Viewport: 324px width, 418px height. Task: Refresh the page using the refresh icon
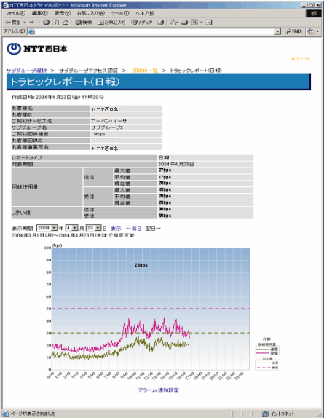[x=56, y=23]
